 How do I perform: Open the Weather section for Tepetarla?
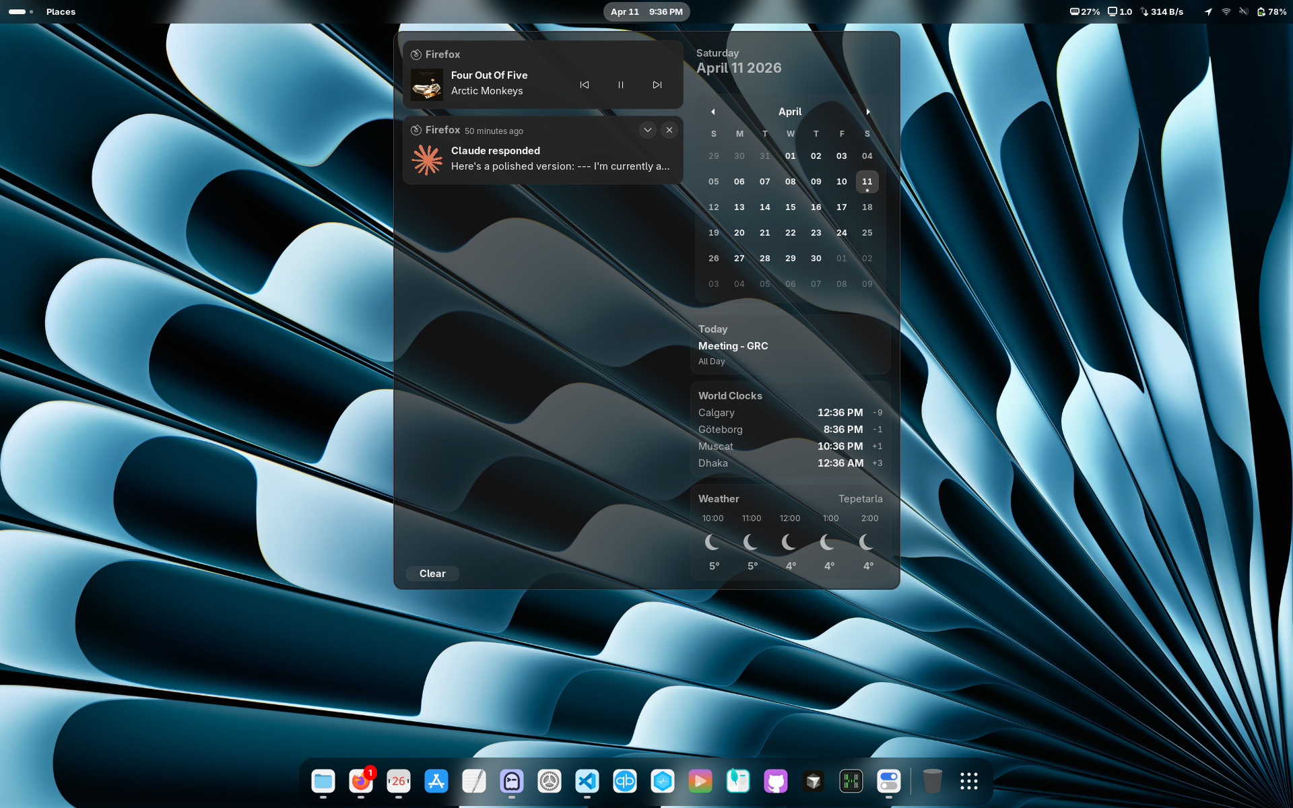pos(791,532)
